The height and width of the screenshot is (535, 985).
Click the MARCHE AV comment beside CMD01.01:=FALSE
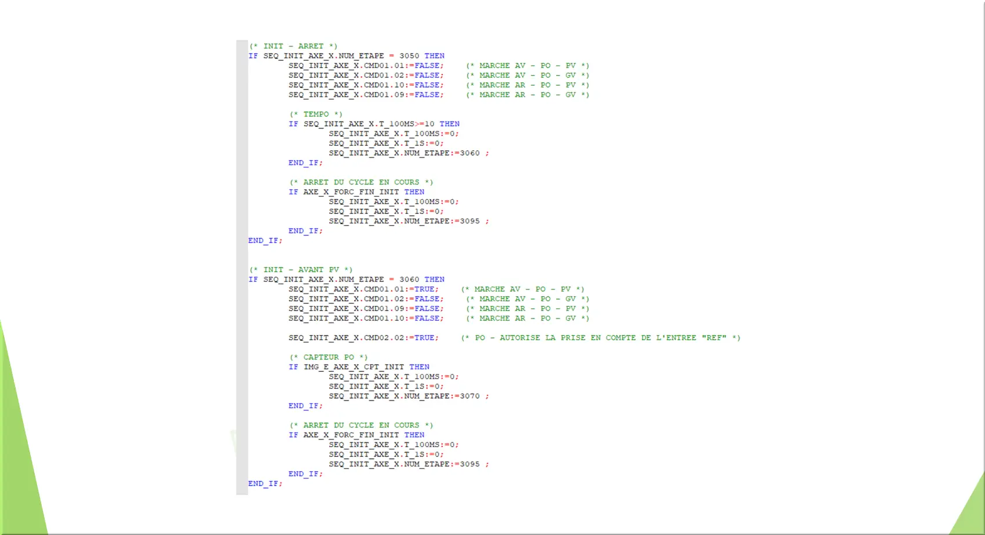coord(528,66)
